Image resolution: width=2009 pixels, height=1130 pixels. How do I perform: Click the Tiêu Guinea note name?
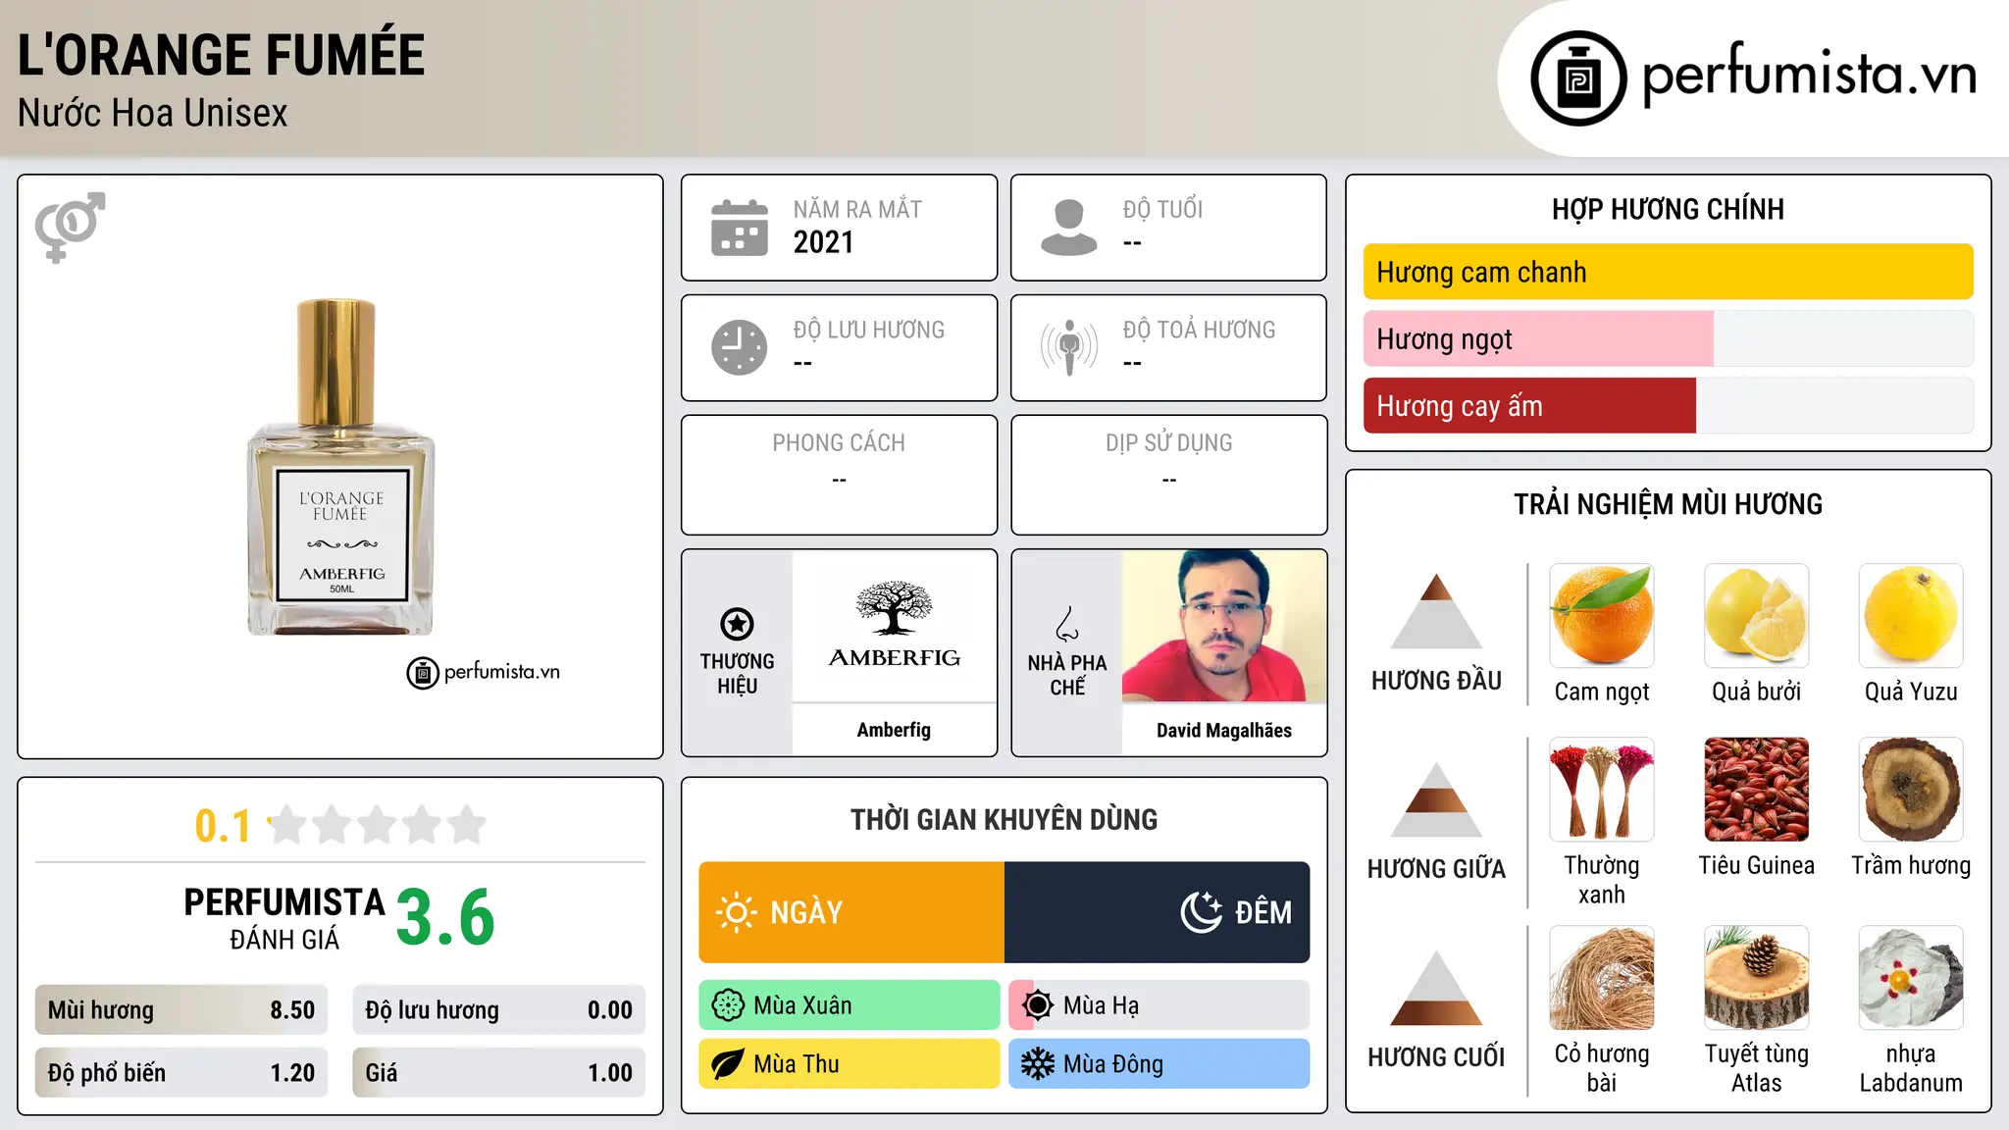click(1756, 865)
